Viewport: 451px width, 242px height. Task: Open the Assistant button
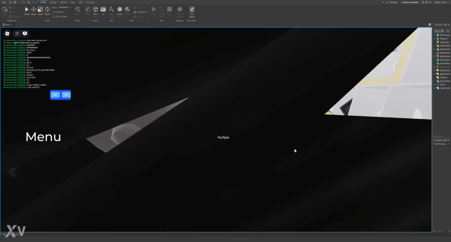coord(392,2)
